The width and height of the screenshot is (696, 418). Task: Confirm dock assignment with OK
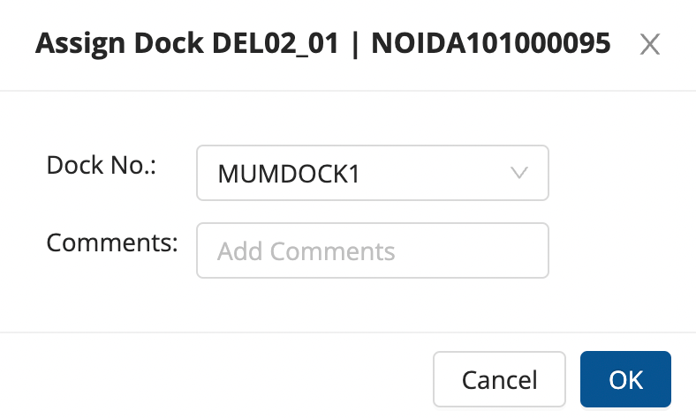tap(625, 379)
